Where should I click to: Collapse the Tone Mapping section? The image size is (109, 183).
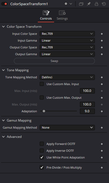click(x=4, y=70)
